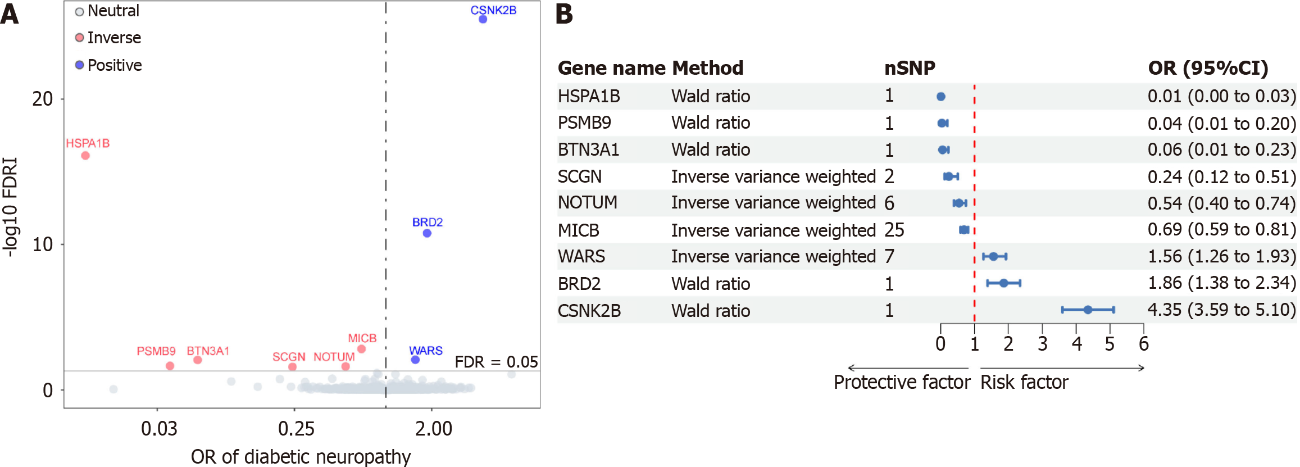Select the MICB pink dot in panel A
The image size is (1300, 467).
pyautogui.click(x=362, y=349)
